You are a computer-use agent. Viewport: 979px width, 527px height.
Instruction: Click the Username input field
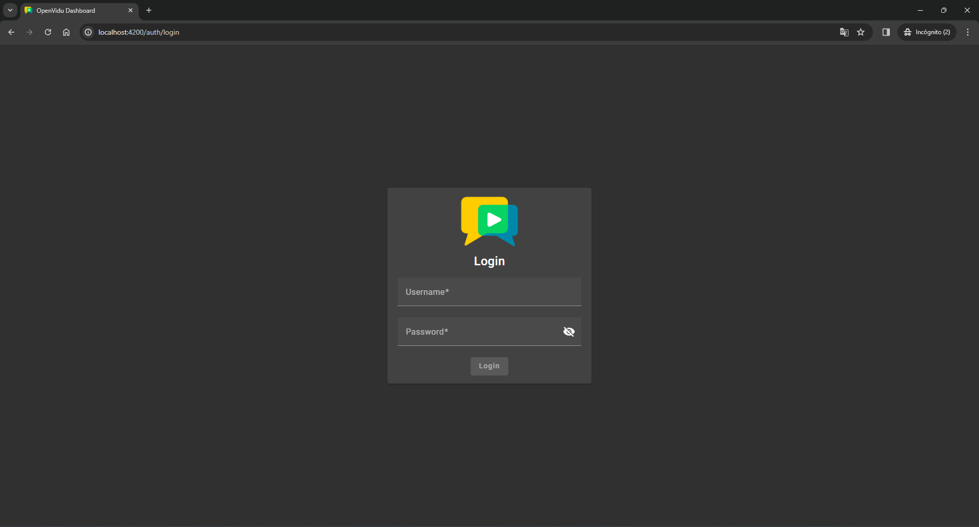(488, 292)
